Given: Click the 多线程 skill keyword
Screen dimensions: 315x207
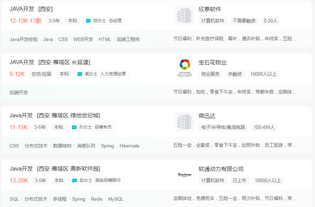Looking at the screenshot, I should pyautogui.click(x=60, y=199).
